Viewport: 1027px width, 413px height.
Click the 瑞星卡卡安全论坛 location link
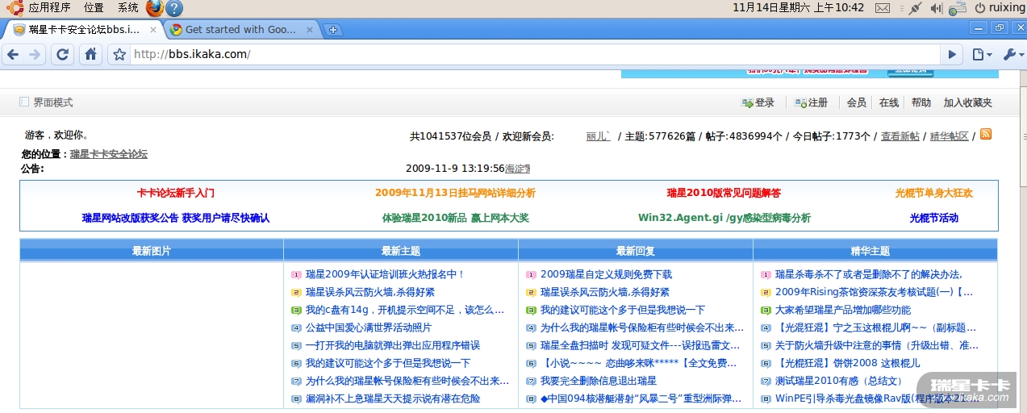click(x=108, y=154)
